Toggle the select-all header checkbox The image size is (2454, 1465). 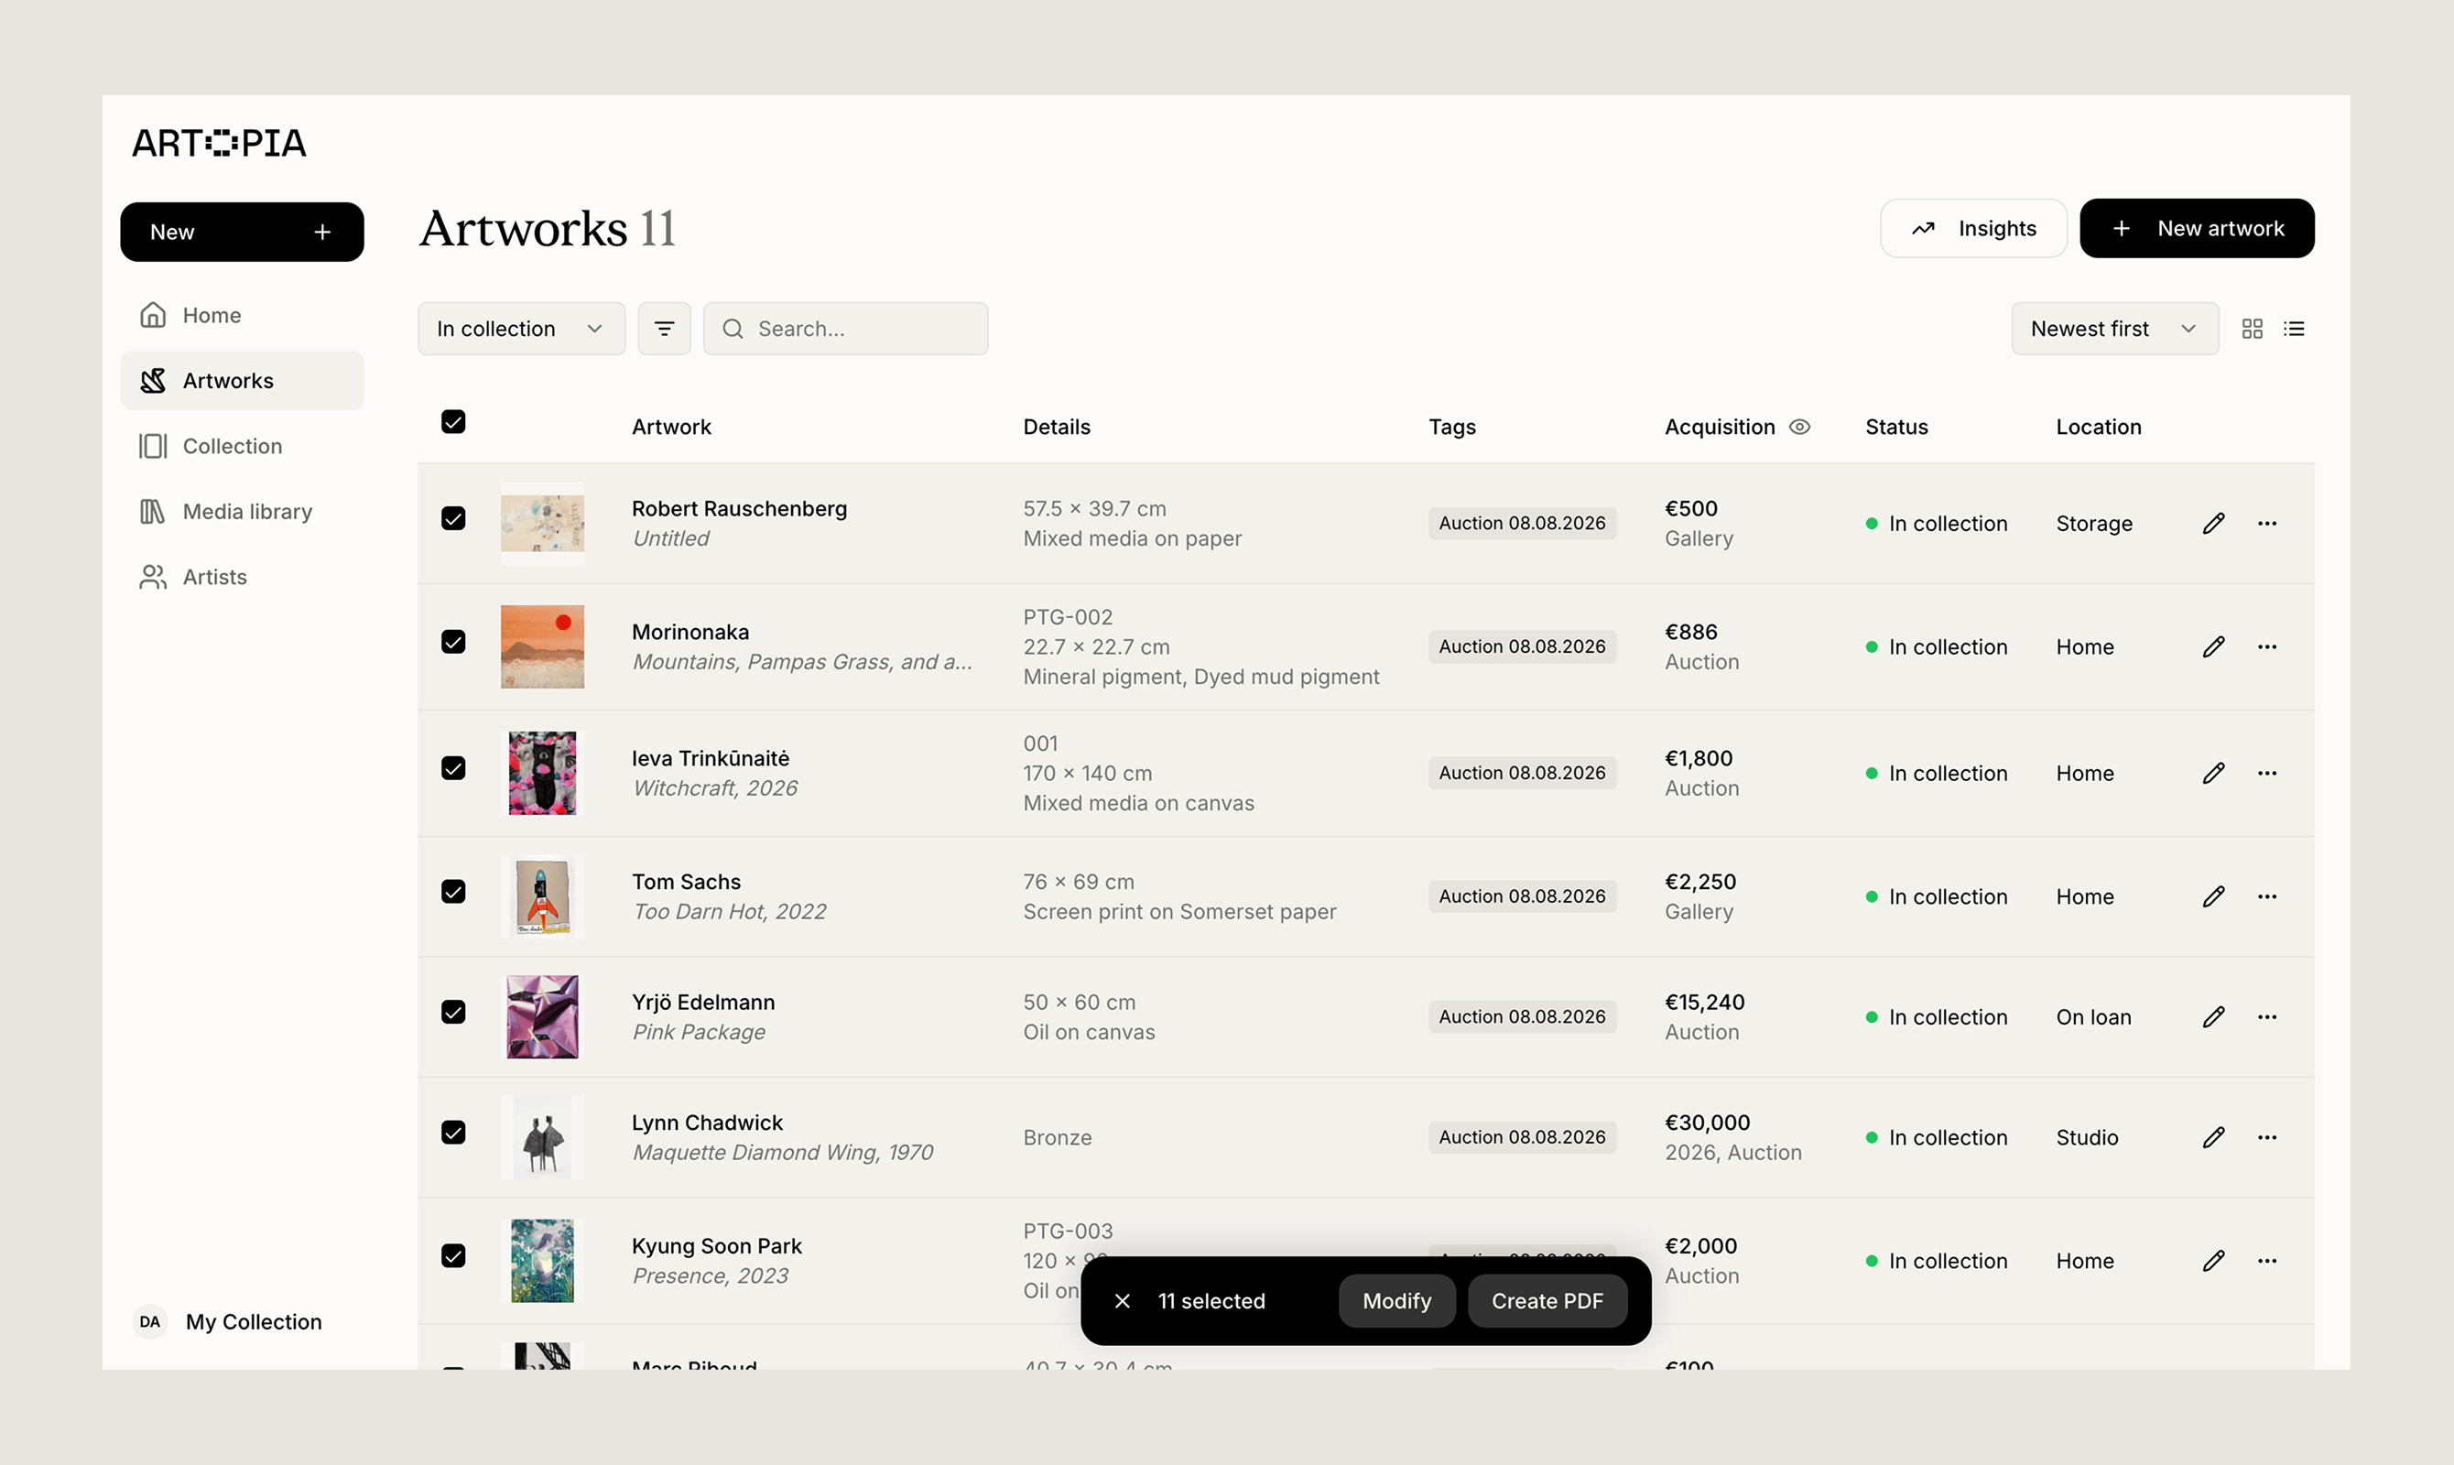(453, 421)
